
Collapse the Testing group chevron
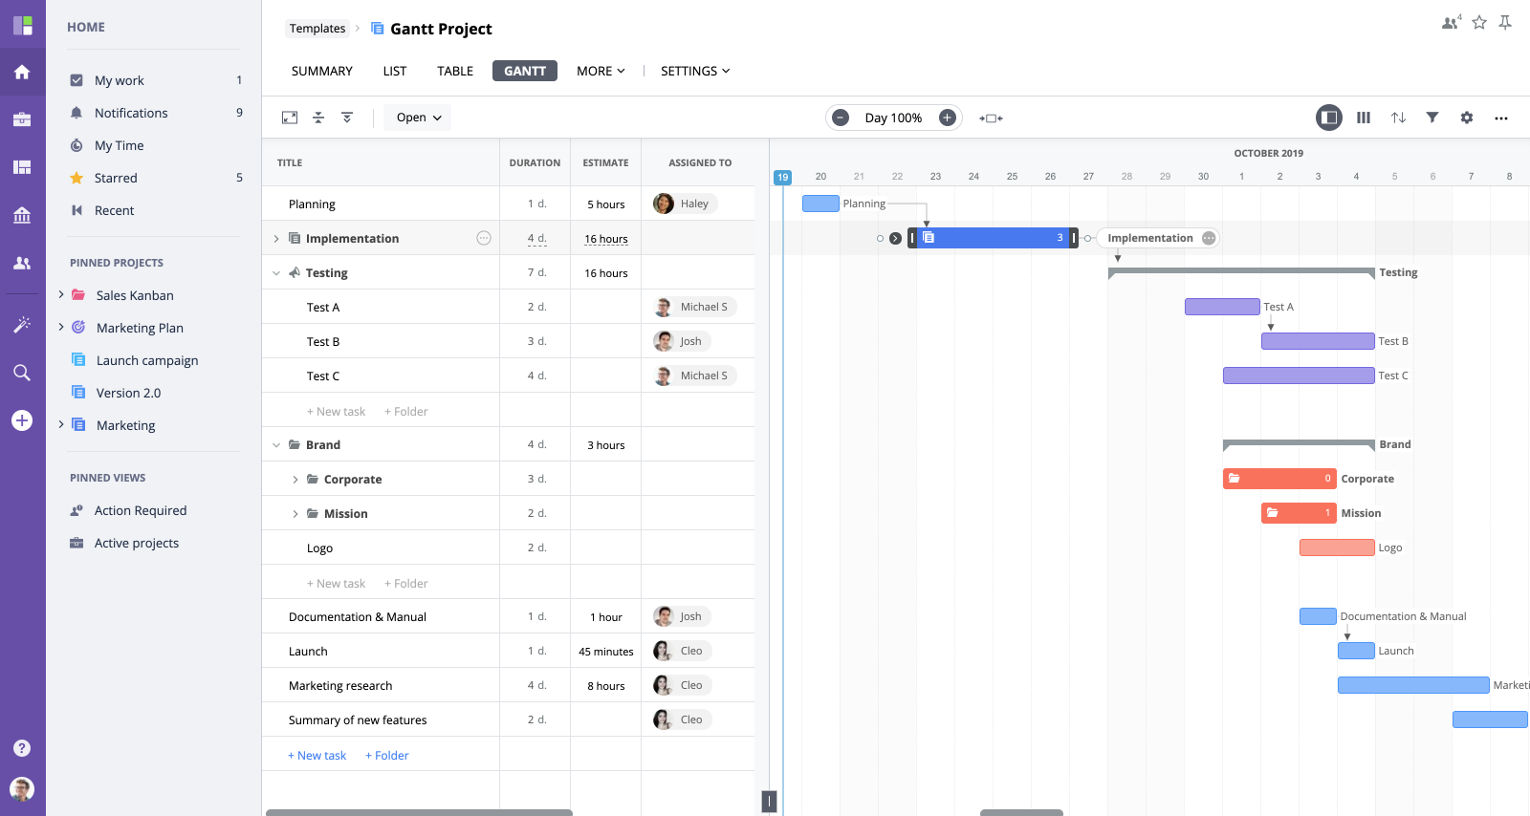(x=276, y=273)
